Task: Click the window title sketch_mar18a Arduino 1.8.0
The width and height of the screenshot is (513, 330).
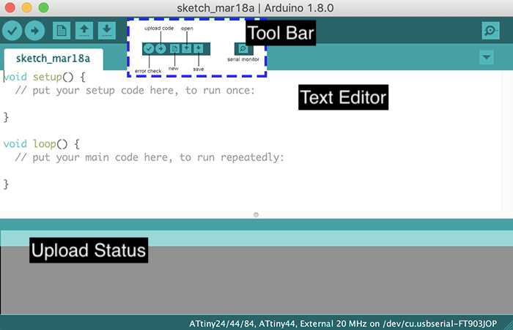Action: [x=255, y=8]
